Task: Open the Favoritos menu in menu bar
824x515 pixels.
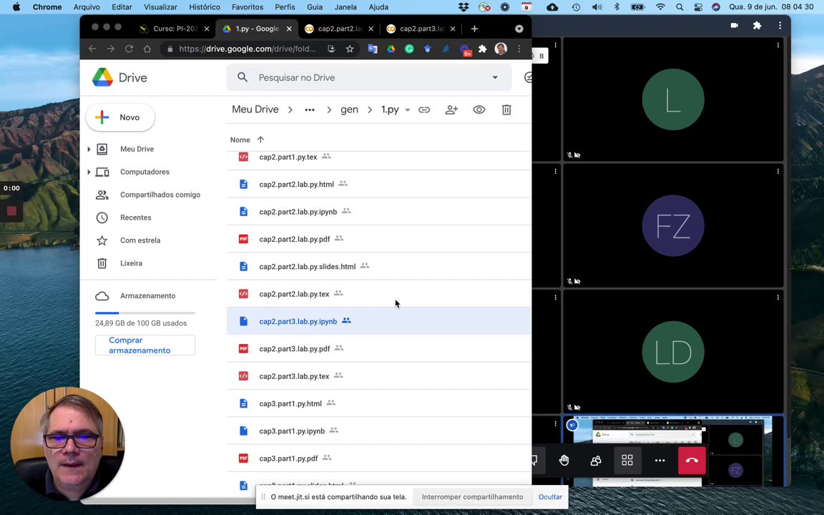Action: 247,7
